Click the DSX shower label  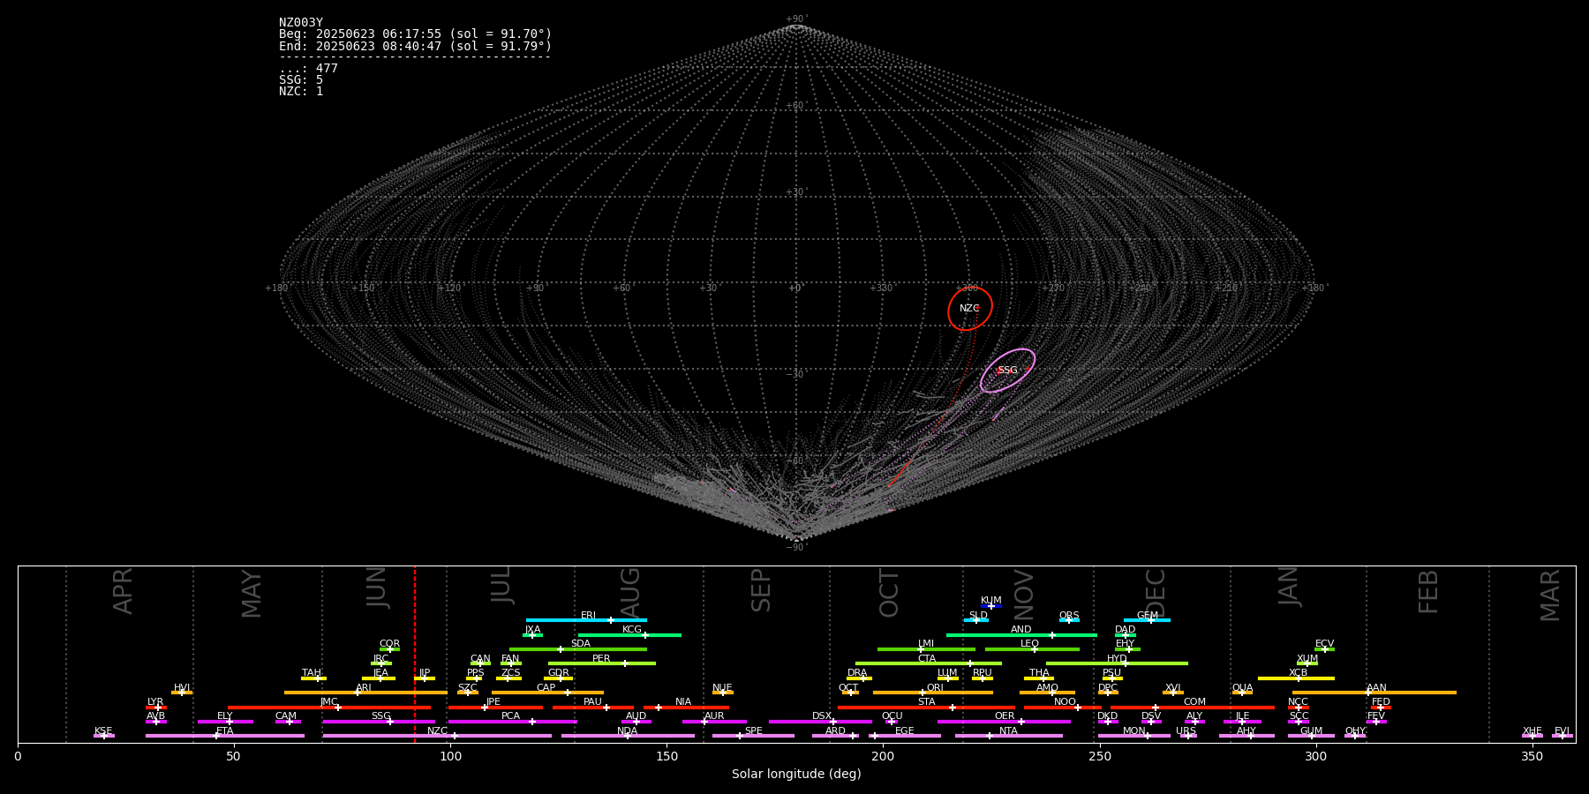click(x=822, y=716)
